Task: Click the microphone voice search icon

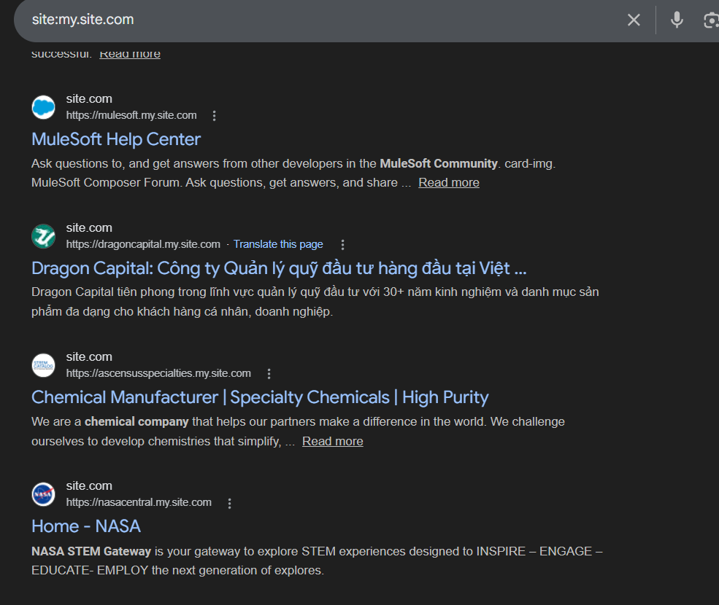Action: click(x=677, y=20)
